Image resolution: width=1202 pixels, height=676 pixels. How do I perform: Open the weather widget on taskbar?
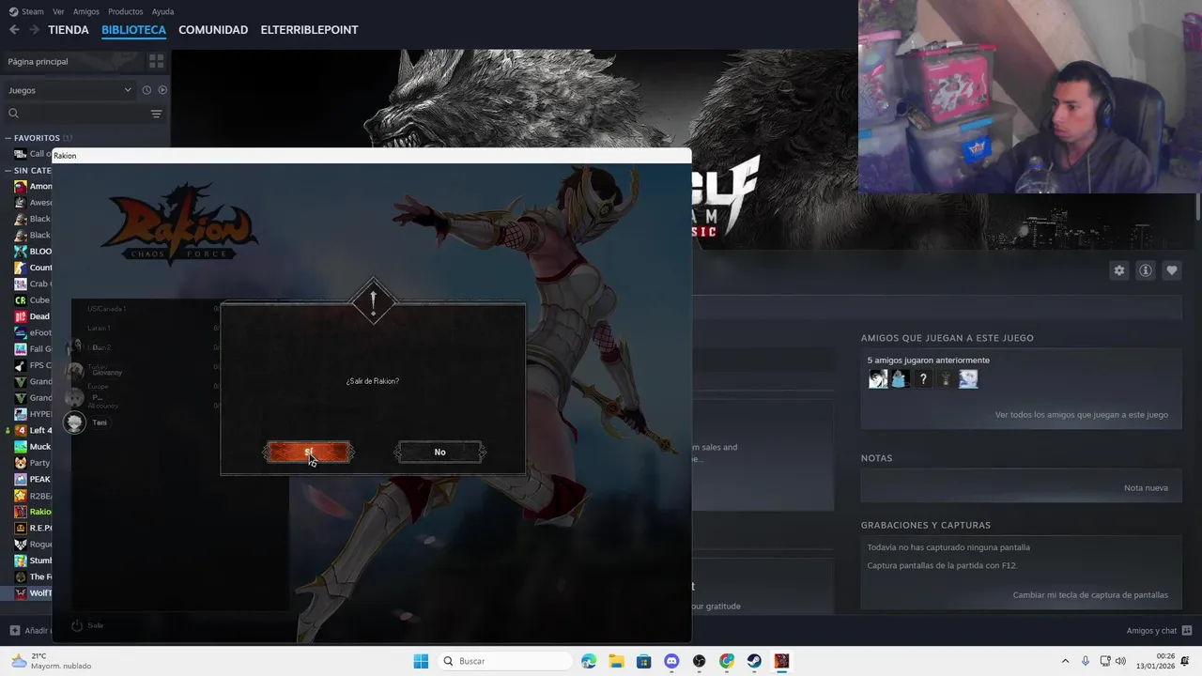tap(52, 661)
